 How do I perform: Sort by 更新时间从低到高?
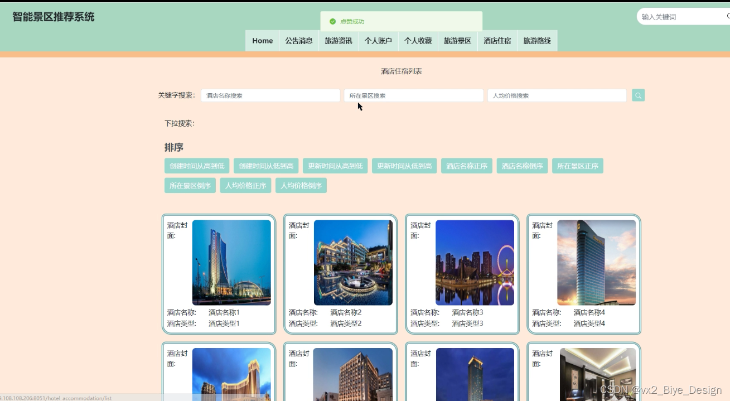coord(404,166)
